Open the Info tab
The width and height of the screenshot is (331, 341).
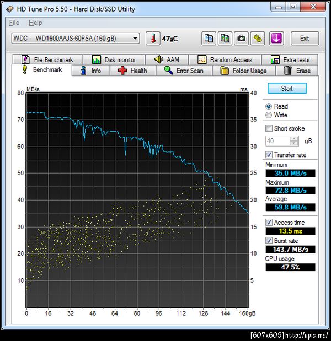pyautogui.click(x=91, y=71)
